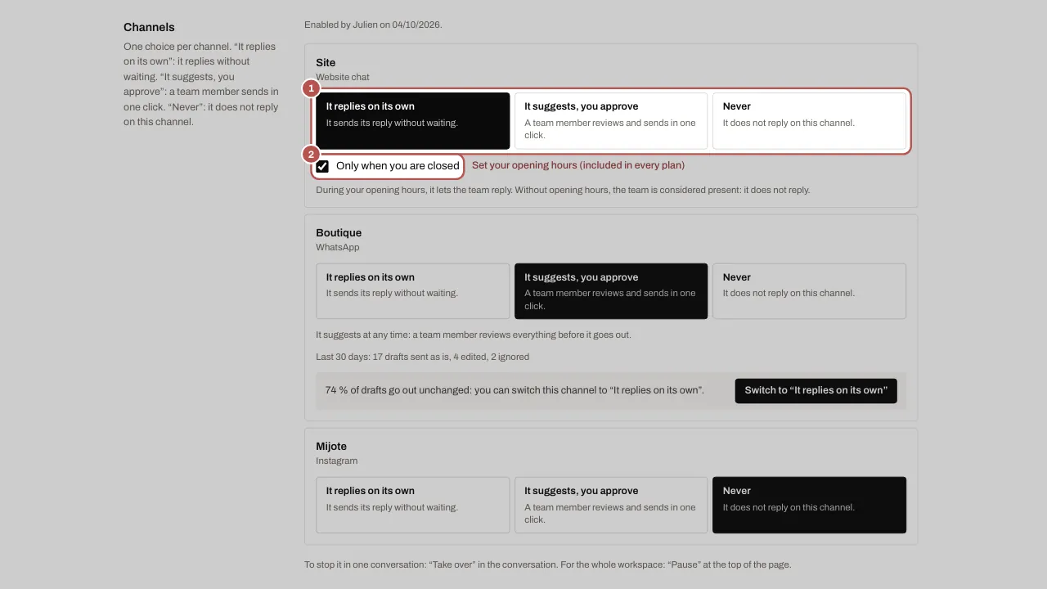Set Mijote Instagram channel to "Never"

[x=809, y=505]
